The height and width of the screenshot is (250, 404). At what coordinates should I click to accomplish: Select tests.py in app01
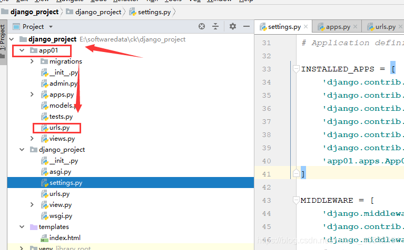pos(61,117)
